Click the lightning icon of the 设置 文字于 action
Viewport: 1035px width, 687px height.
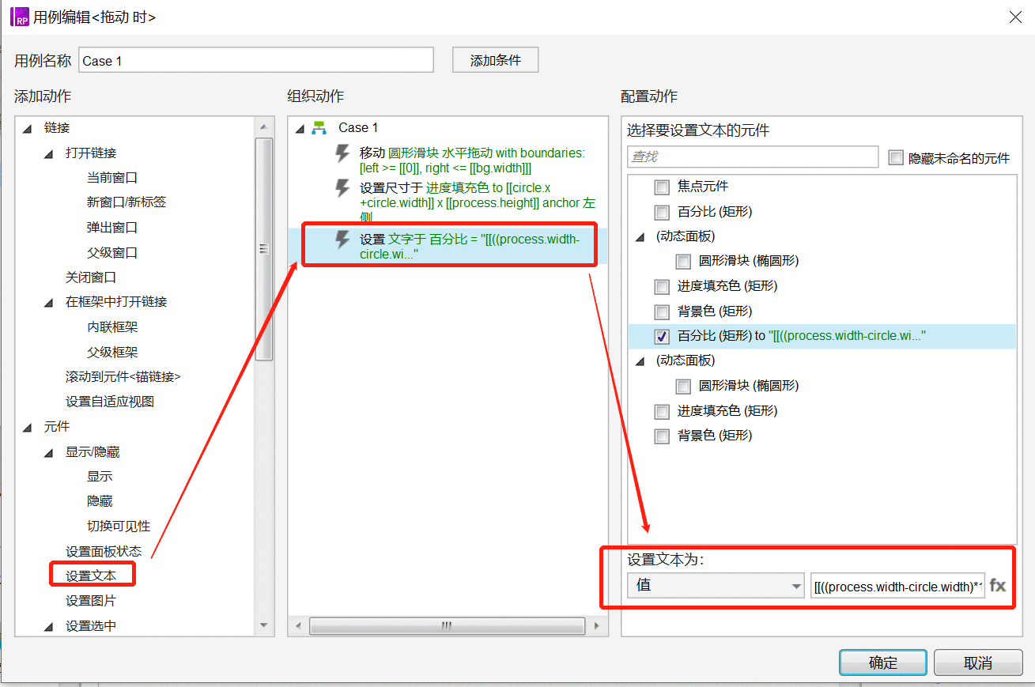[342, 240]
